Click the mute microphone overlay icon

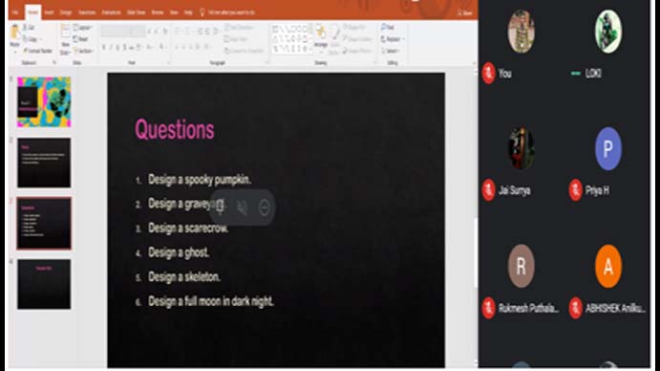tap(242, 207)
